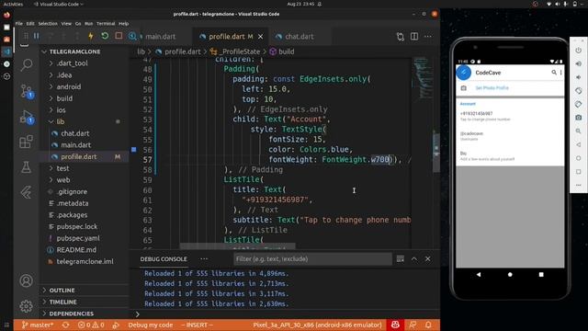This screenshot has width=588, height=331.
Task: Lower emulator volume
Action: (578, 77)
